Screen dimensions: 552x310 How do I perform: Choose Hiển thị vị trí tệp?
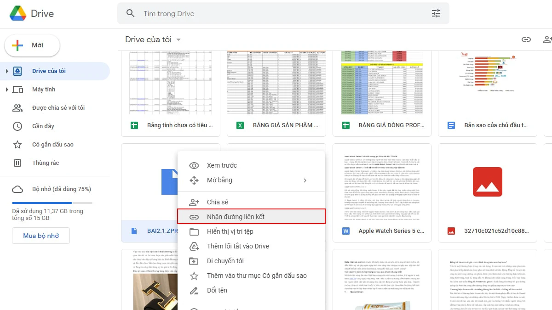251,231
